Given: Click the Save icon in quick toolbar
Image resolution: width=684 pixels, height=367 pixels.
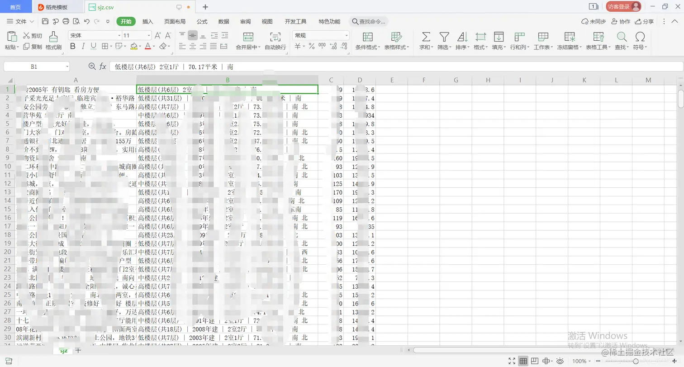Looking at the screenshot, I should pos(45,21).
